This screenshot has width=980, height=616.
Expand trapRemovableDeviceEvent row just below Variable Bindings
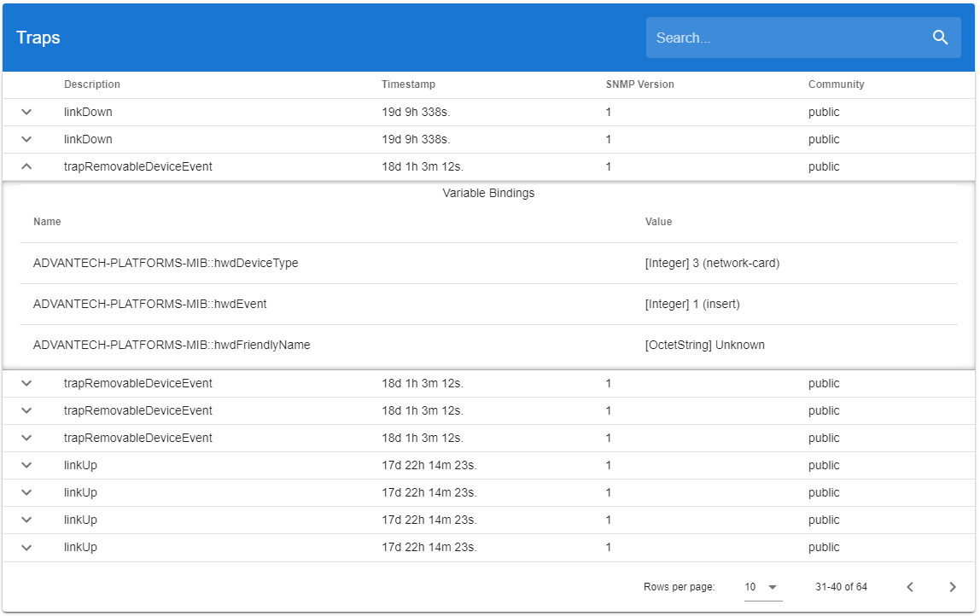26,383
